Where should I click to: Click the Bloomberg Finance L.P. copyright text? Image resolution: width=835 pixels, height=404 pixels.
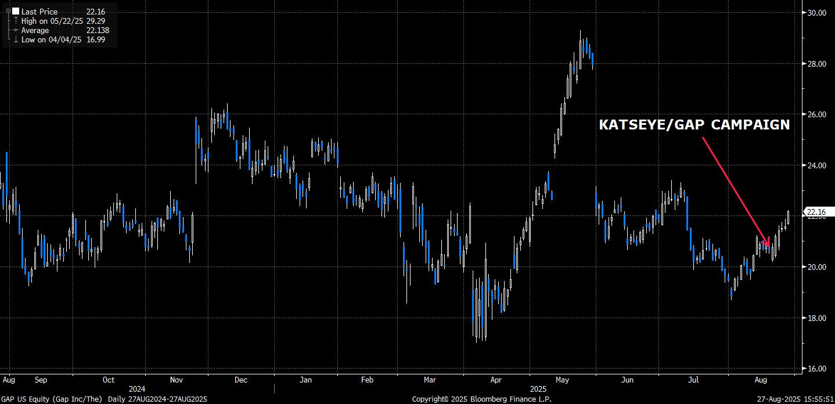pos(481,399)
